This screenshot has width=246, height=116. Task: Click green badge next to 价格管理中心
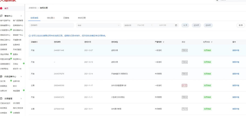click(11, 30)
